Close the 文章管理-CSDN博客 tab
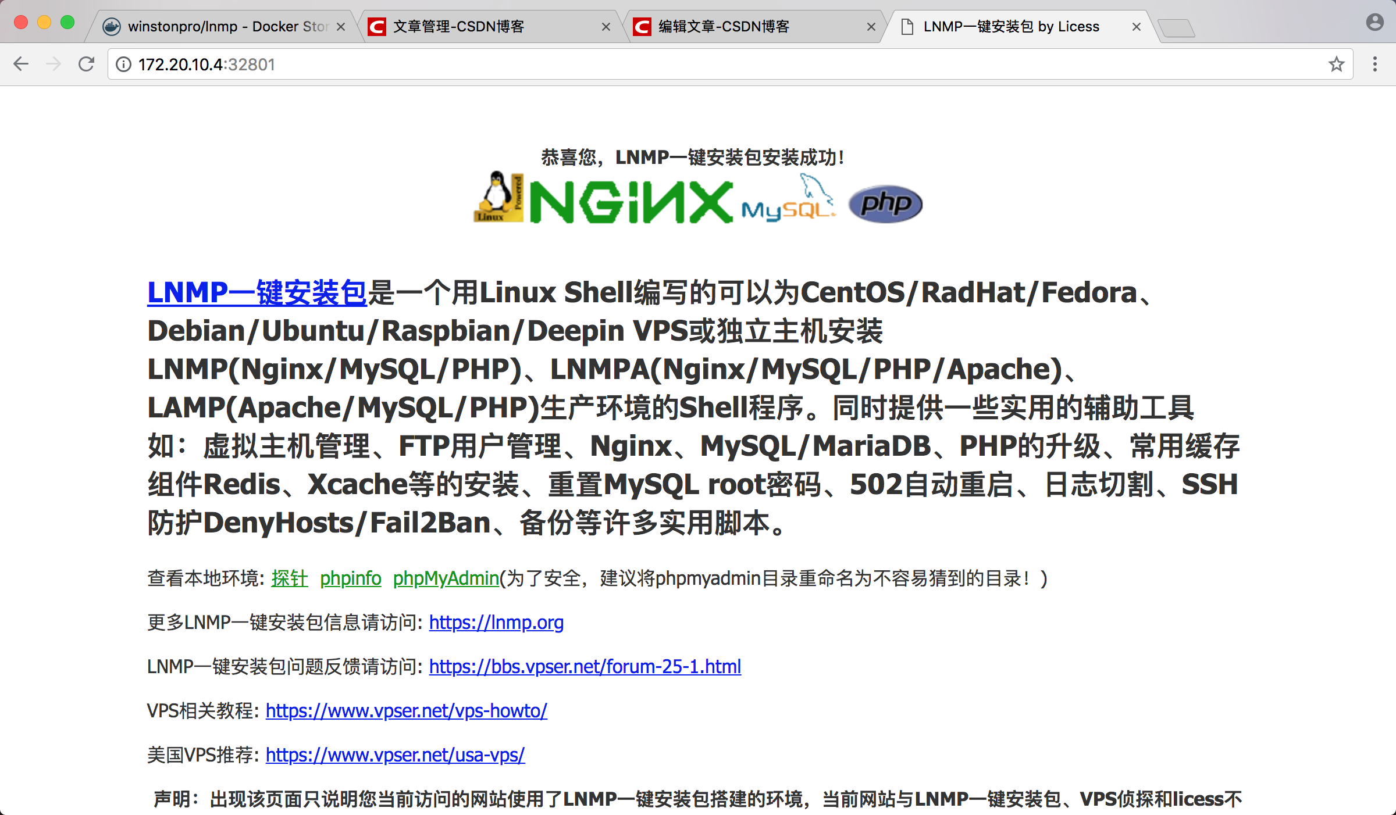Image resolution: width=1396 pixels, height=815 pixels. tap(606, 27)
